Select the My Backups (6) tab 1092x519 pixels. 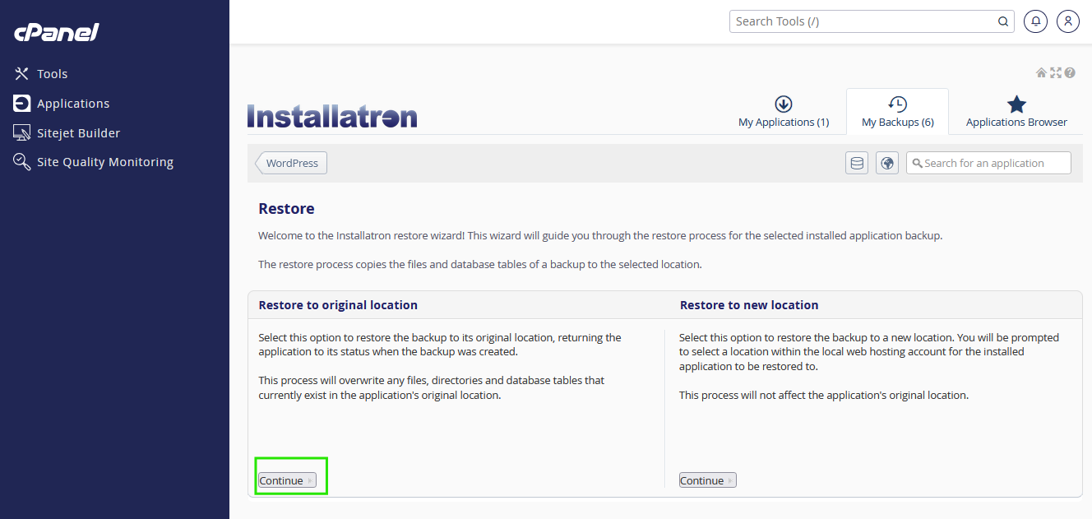[897, 113]
